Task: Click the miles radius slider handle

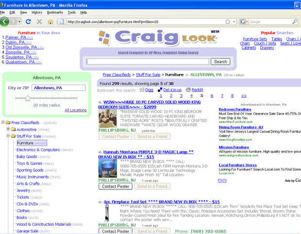Action: 28,98
